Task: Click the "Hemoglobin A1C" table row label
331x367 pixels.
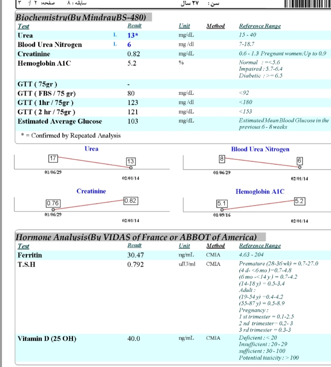Action: (44, 63)
